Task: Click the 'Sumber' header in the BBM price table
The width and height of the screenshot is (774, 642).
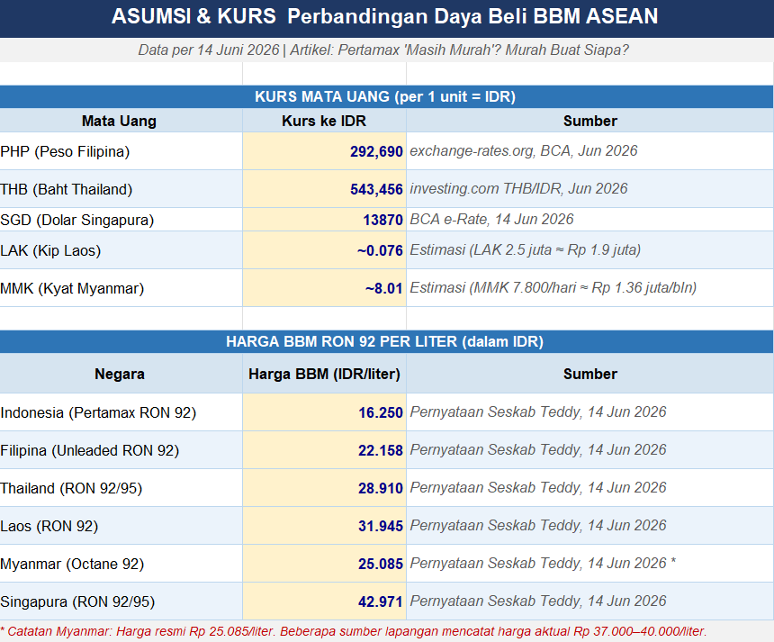Action: pos(589,374)
